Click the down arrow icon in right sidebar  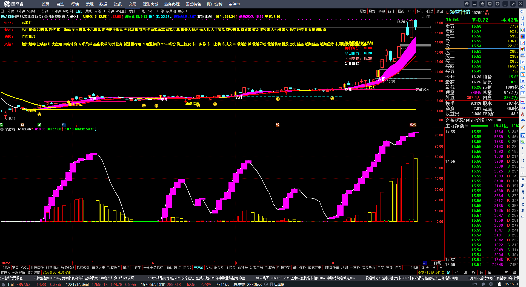[x=523, y=24]
